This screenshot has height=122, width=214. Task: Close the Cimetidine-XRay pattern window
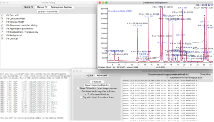click(100, 3)
